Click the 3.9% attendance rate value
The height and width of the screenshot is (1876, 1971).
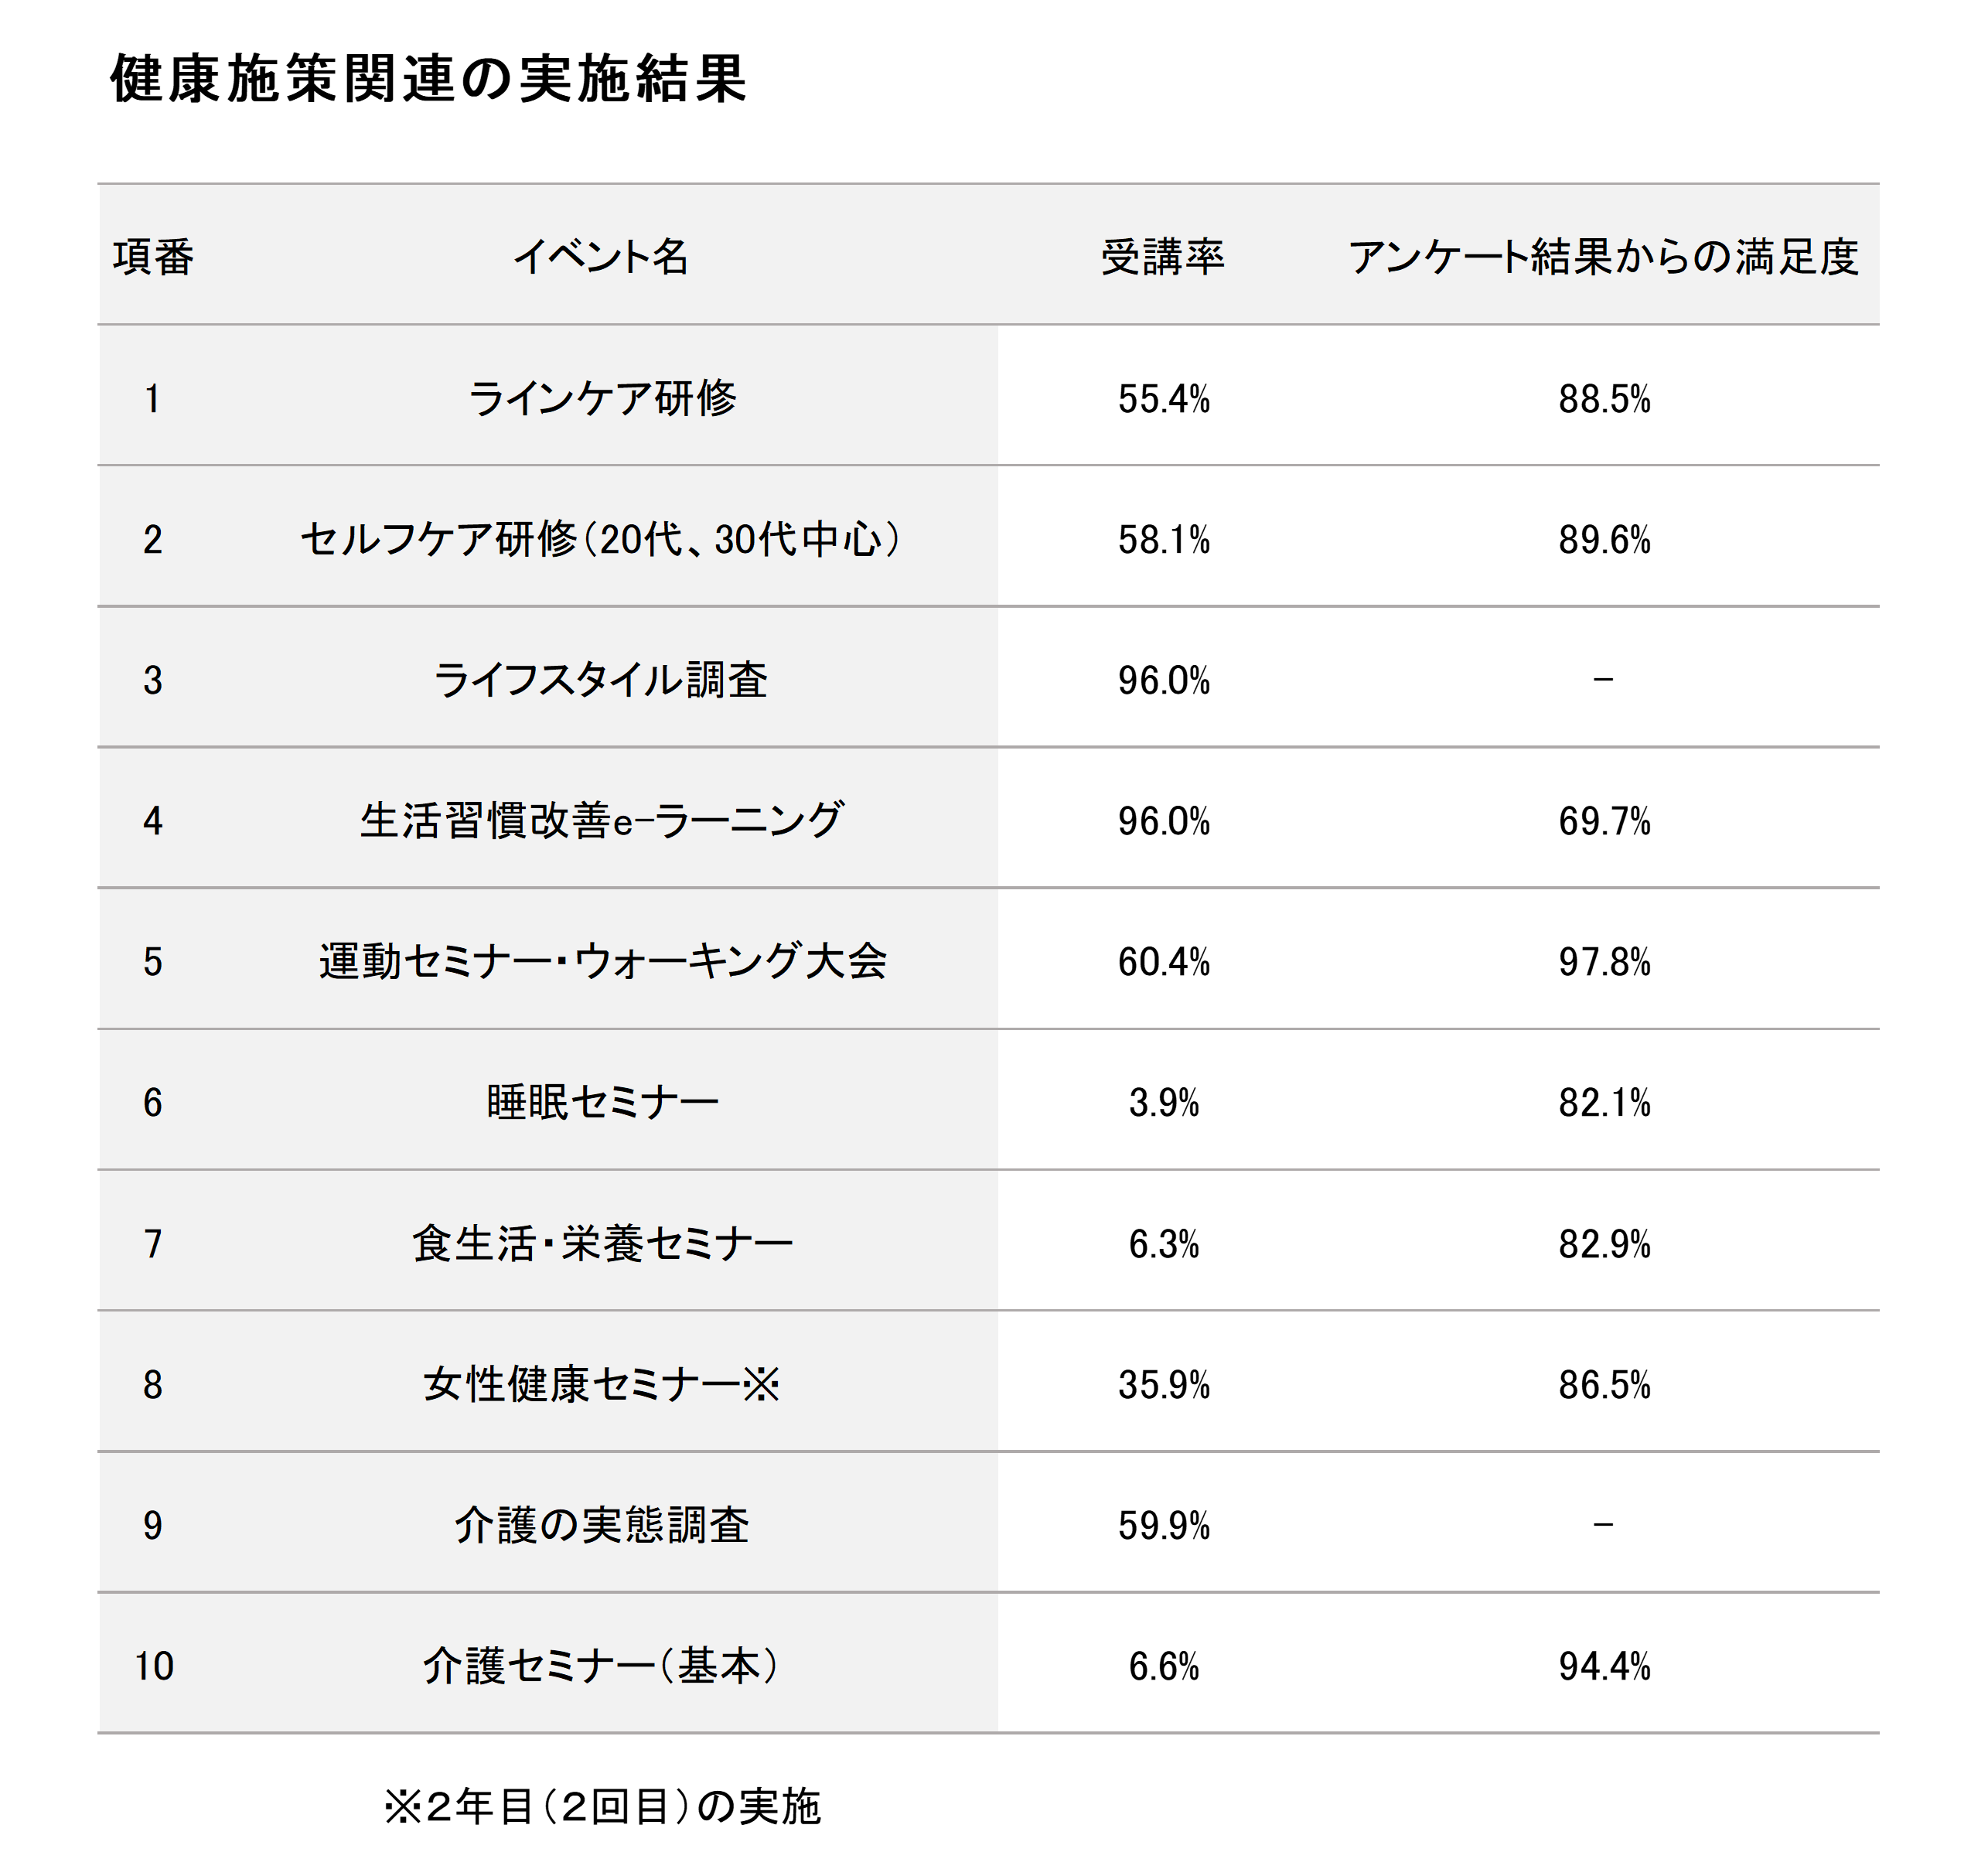click(x=1164, y=1103)
